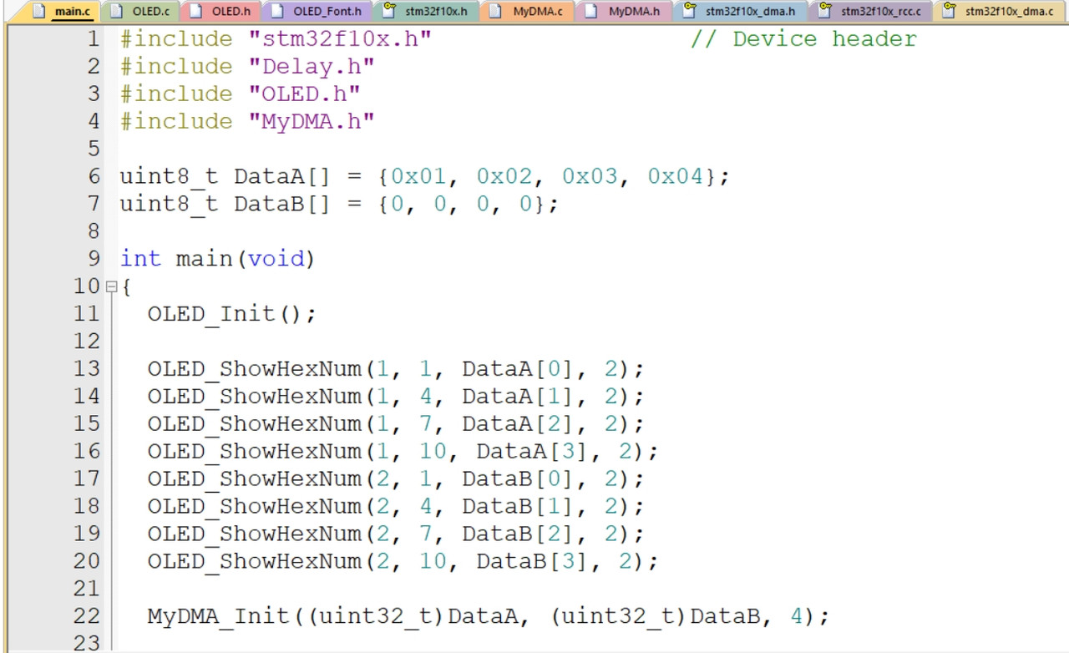Click the DataB[] array declaration on line 7

click(339, 204)
